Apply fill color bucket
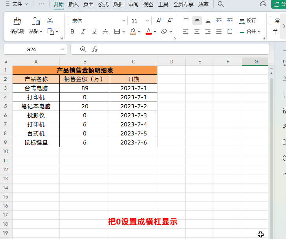Image resolution: width=286 pixels, height=239 pixels. click(133, 31)
